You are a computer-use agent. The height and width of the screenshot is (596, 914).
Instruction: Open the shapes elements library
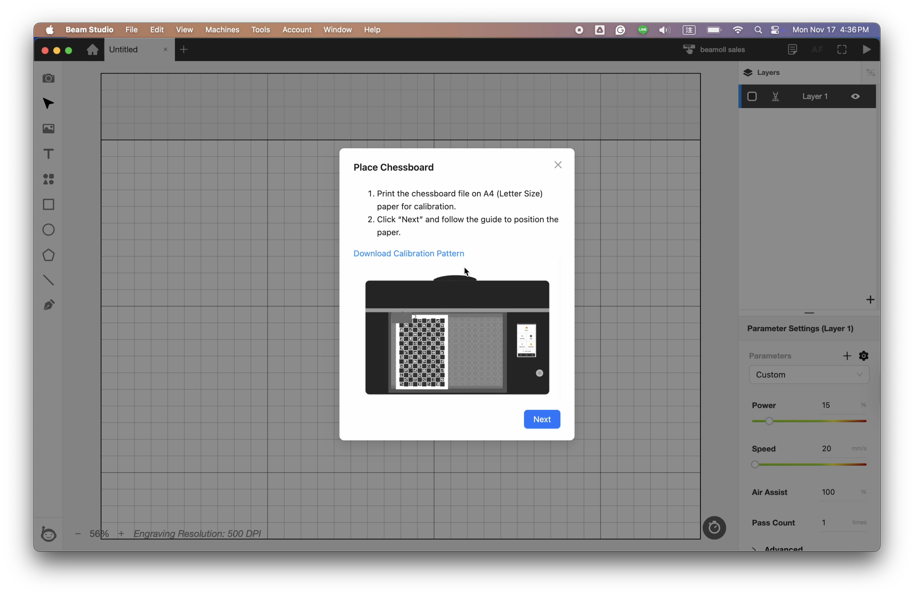[48, 179]
